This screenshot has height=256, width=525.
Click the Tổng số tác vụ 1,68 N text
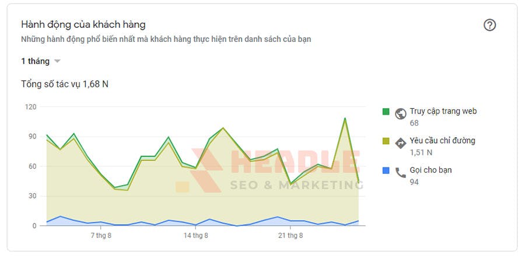(65, 84)
